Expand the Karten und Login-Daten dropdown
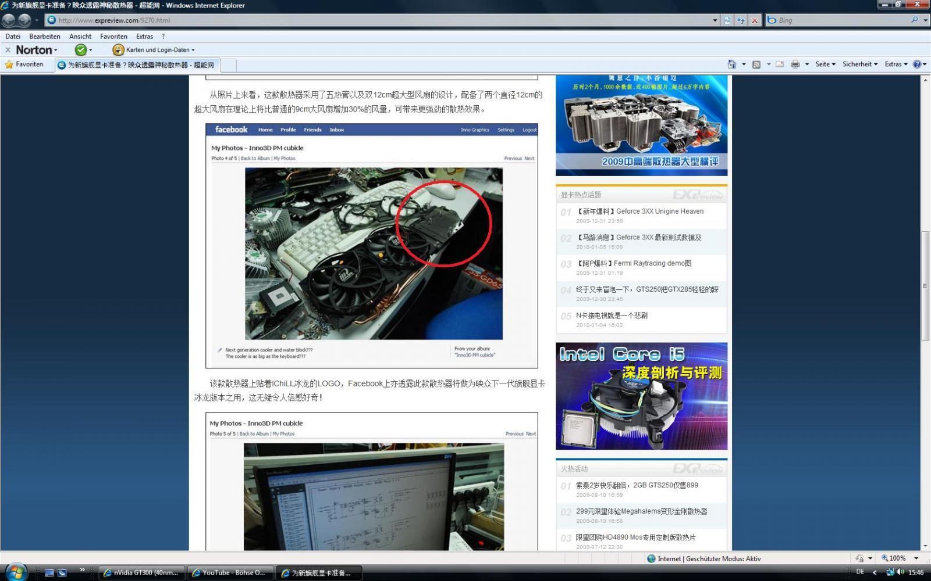This screenshot has width=931, height=581. coord(193,50)
